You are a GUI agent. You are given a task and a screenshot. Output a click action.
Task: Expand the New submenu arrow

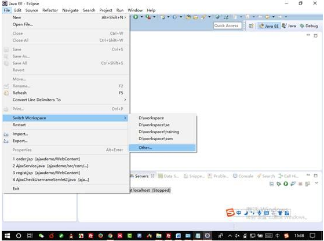125,17
